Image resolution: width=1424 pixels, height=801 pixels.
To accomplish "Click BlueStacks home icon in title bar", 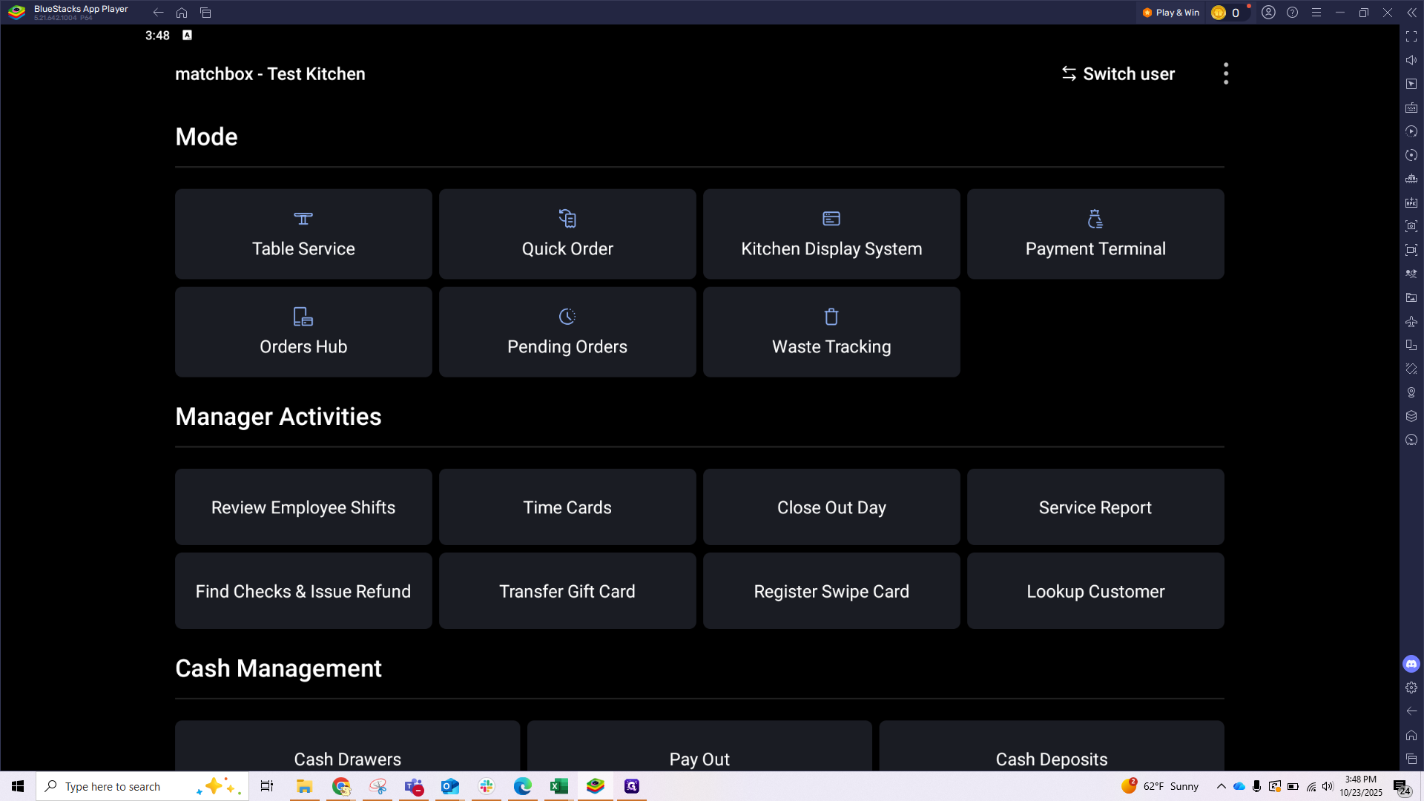I will point(182,13).
